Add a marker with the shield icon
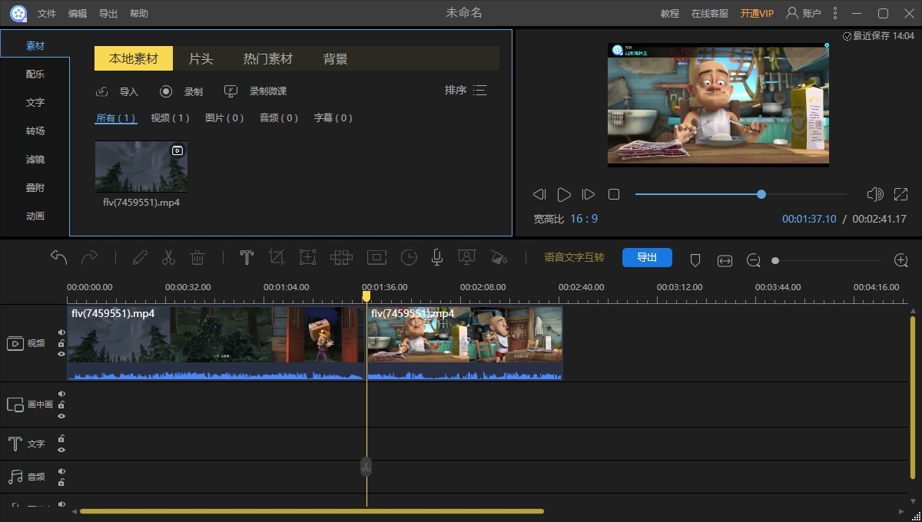 coord(695,261)
